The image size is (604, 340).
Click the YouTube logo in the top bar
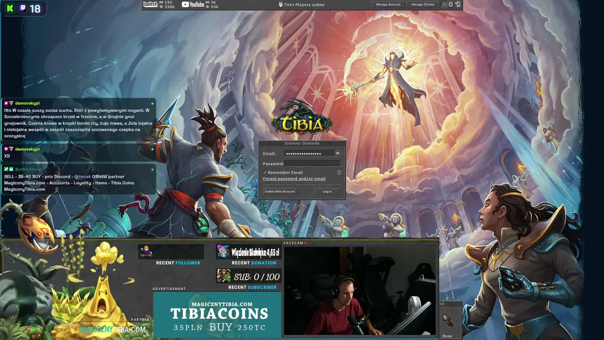[193, 4]
